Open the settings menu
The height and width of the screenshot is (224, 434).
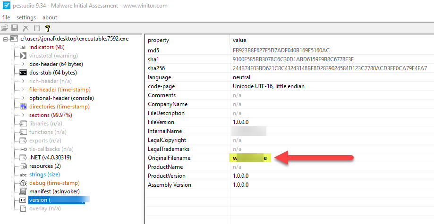[26, 17]
